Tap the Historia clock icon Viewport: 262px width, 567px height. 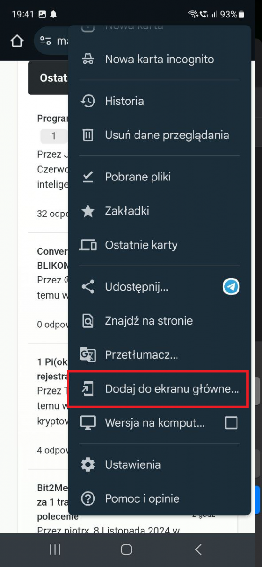(x=88, y=101)
